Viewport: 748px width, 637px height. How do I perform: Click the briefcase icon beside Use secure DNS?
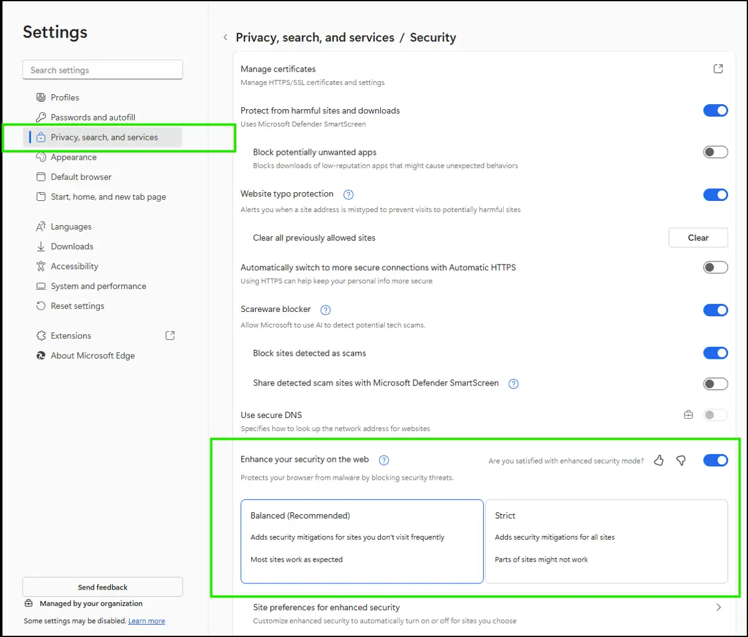click(x=689, y=415)
